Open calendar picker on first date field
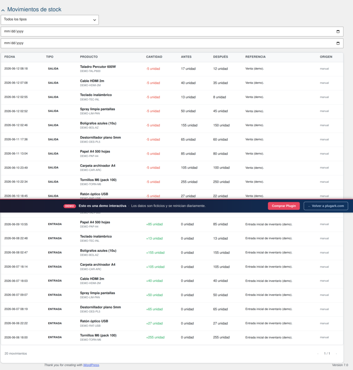353x370 pixels. tap(338, 31)
